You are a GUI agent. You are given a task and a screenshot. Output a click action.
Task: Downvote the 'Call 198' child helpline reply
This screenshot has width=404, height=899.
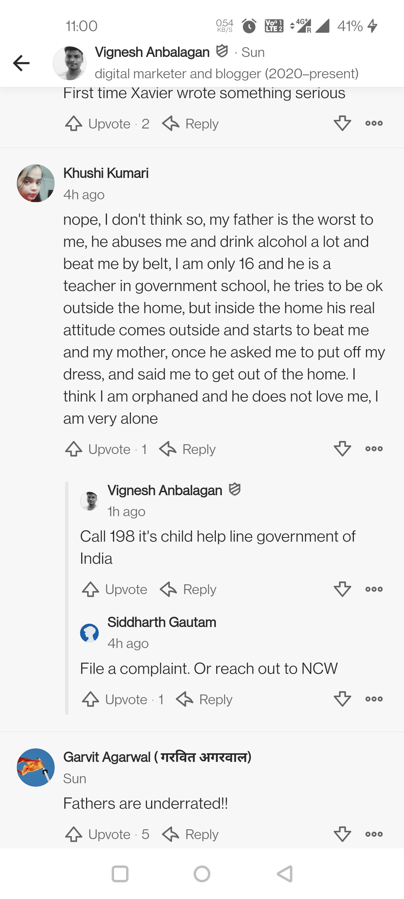pos(342,589)
